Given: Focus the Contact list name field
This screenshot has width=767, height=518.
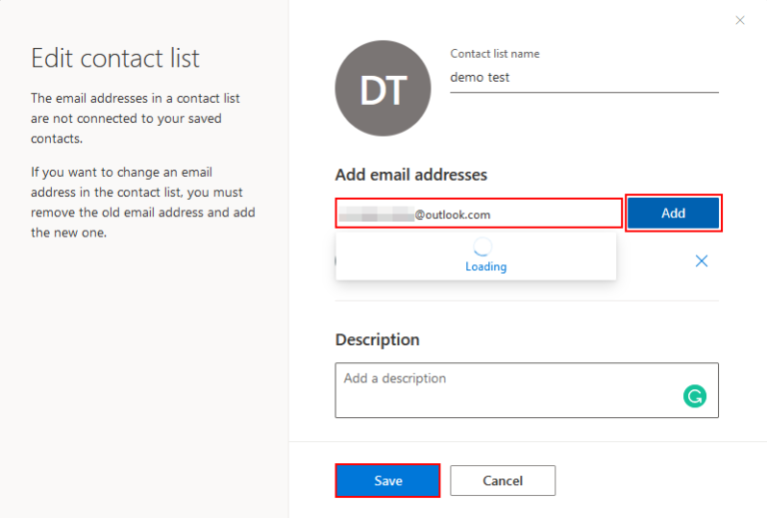Looking at the screenshot, I should 584,78.
